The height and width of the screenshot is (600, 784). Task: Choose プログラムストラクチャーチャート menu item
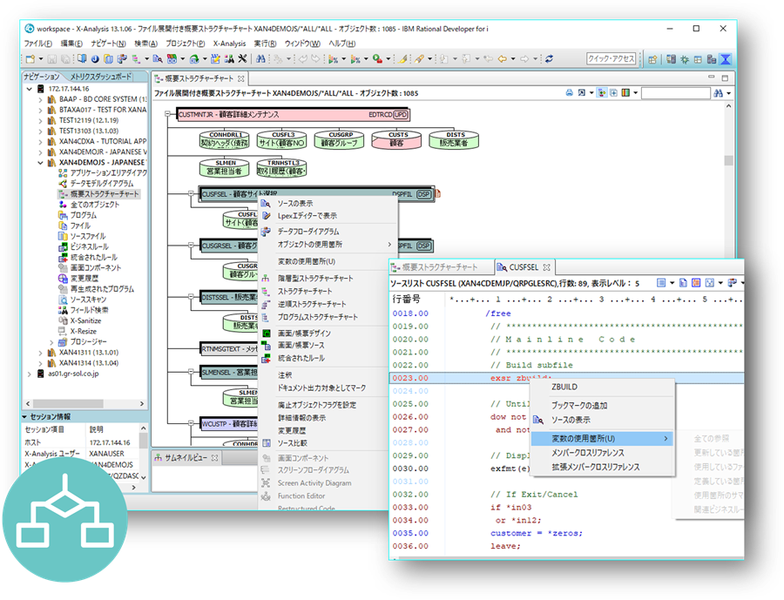[x=318, y=317]
